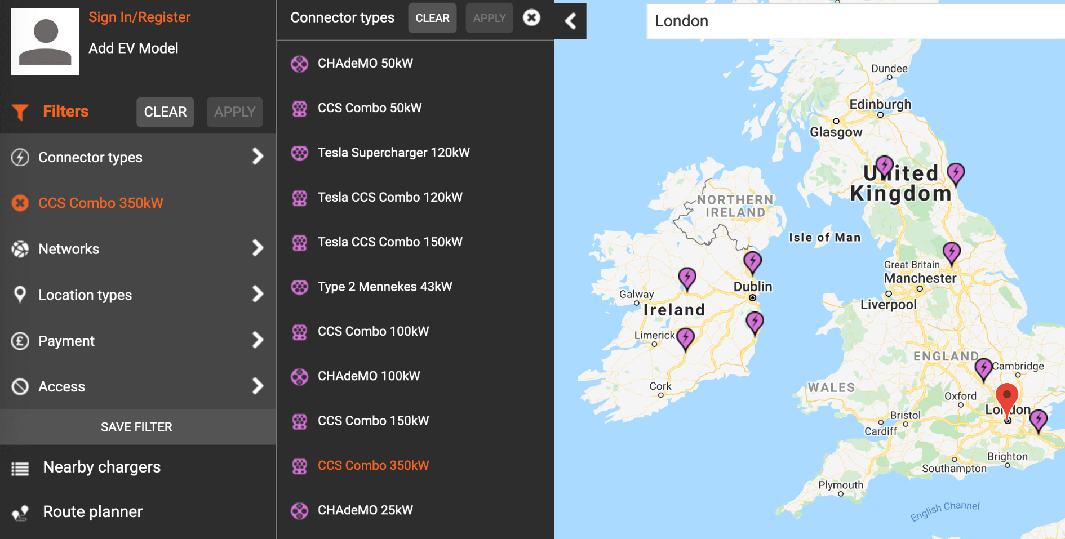
Task: Collapse the sidebar with the left arrow
Action: [x=570, y=21]
